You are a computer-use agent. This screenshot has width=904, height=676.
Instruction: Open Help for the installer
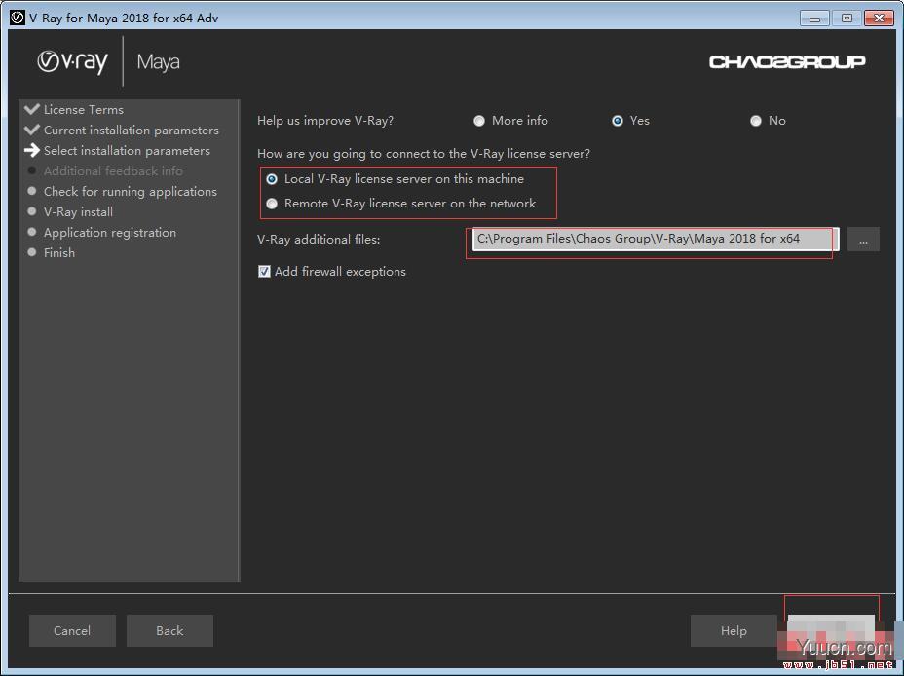tap(734, 631)
